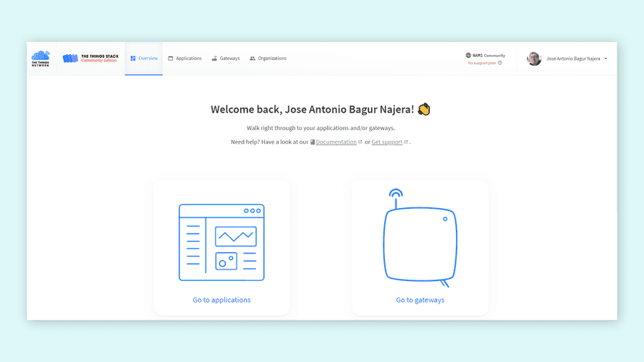Click the help icon next to No support plan
The image size is (644, 362).
click(x=500, y=63)
